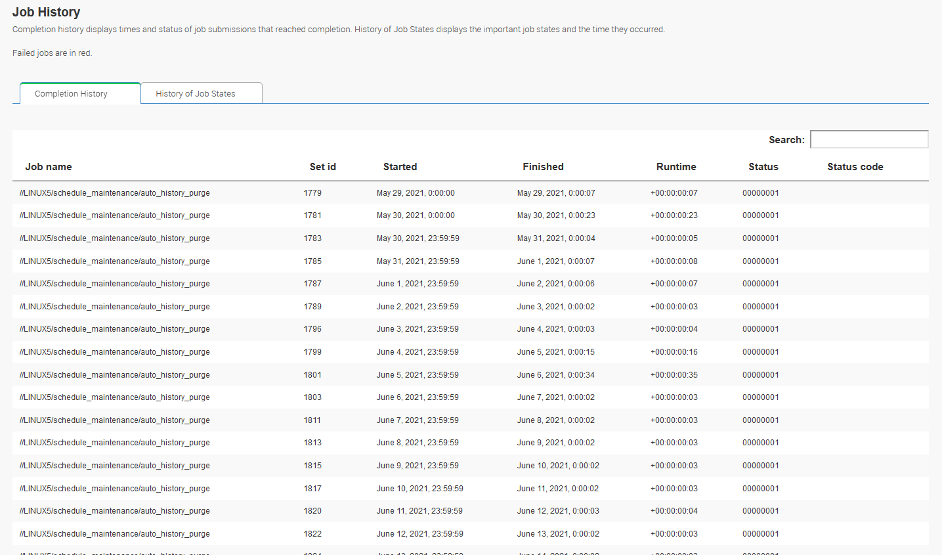Sort by the Status column header
The height and width of the screenshot is (555, 942).
[763, 167]
